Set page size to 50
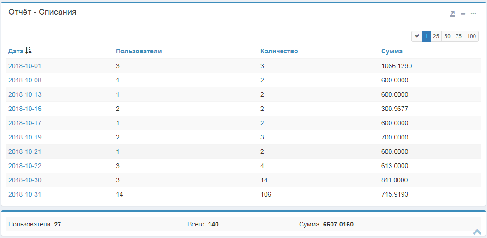Image resolution: width=487 pixels, height=238 pixels. (447, 36)
